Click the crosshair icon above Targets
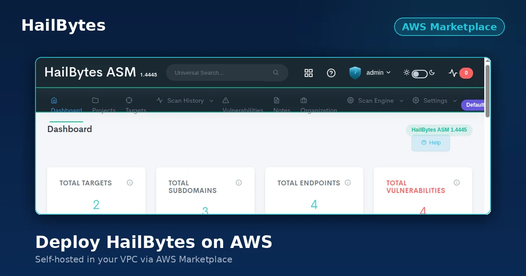 click(129, 100)
